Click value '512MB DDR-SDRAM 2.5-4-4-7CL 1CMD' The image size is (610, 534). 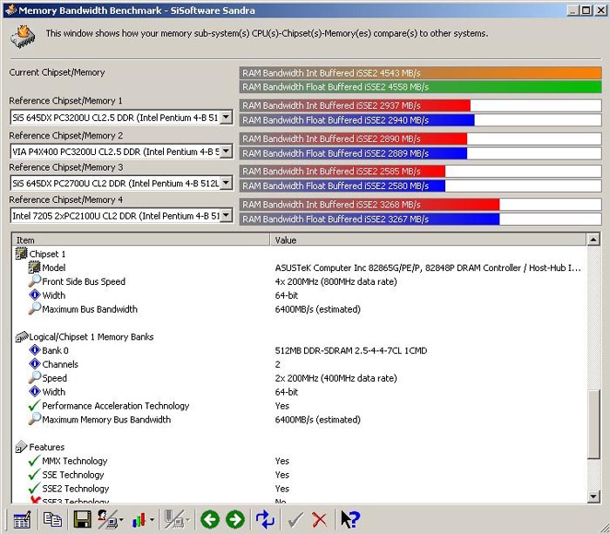pos(351,350)
